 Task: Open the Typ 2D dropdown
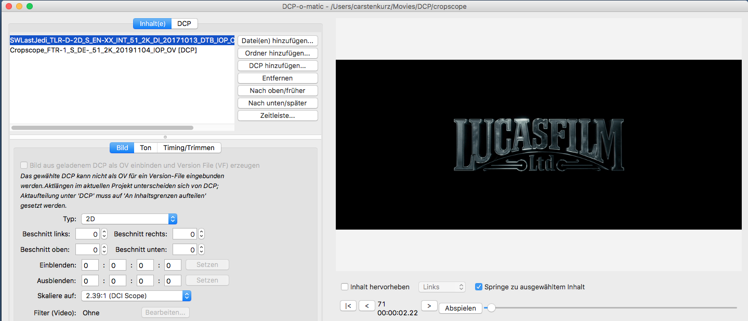(x=129, y=219)
